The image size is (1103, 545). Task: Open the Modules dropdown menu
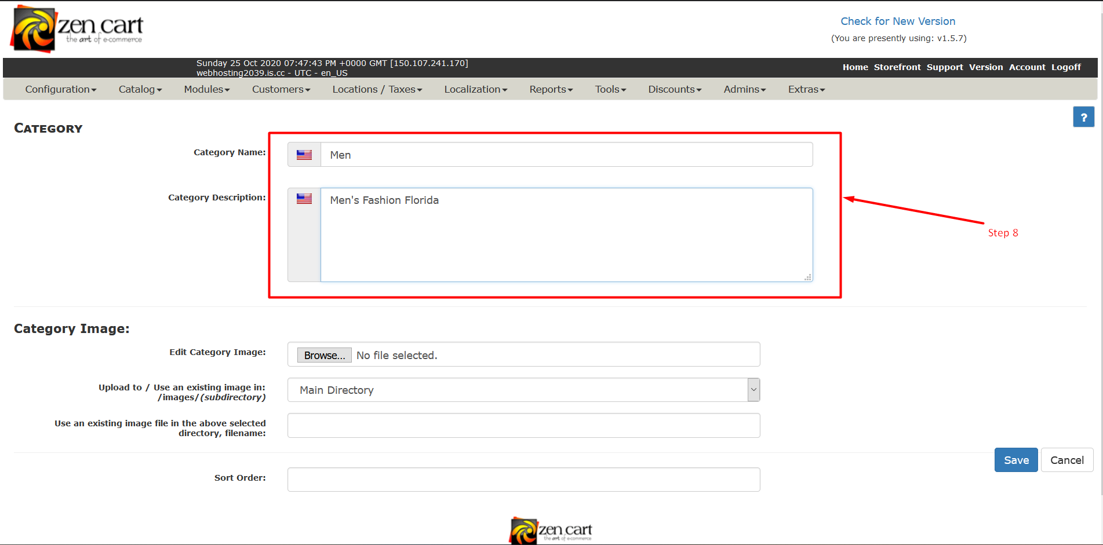(x=207, y=89)
